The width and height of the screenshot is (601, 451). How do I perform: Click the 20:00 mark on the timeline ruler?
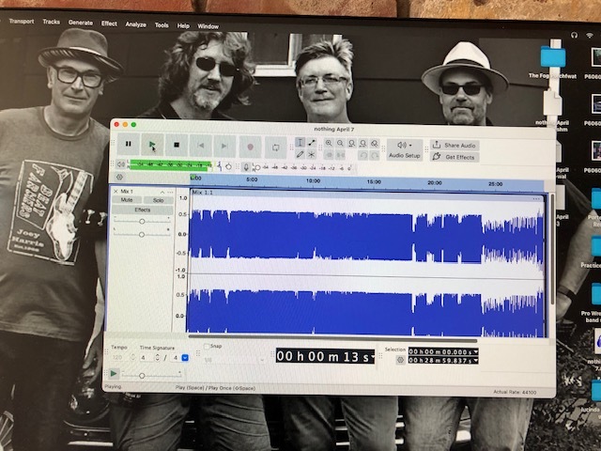tap(435, 183)
